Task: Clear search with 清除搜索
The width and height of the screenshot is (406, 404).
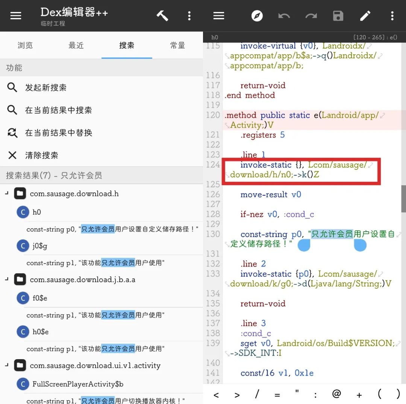Action: coord(41,156)
